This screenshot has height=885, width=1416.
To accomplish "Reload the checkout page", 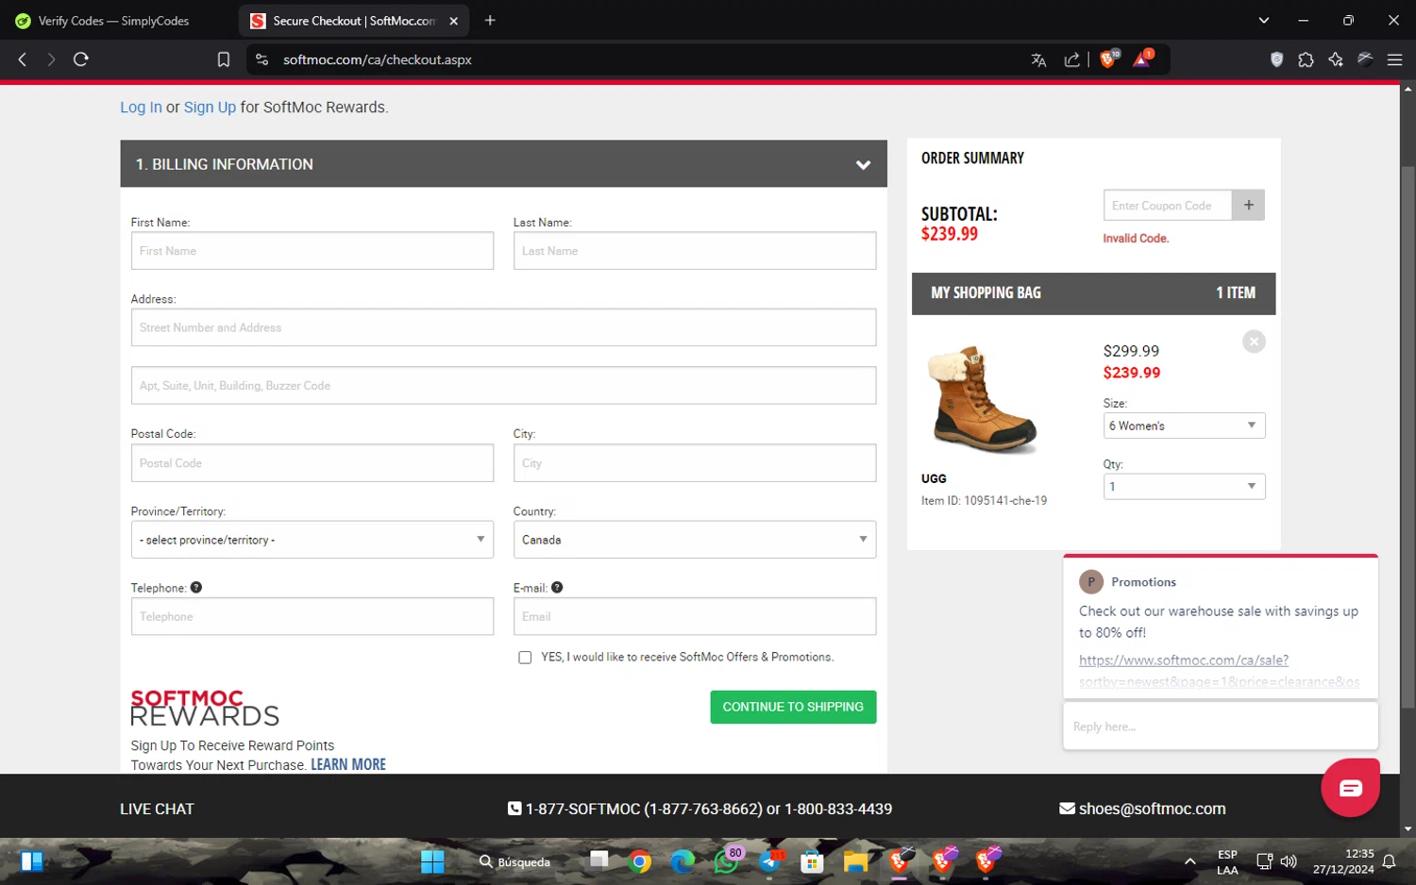I will pyautogui.click(x=81, y=59).
